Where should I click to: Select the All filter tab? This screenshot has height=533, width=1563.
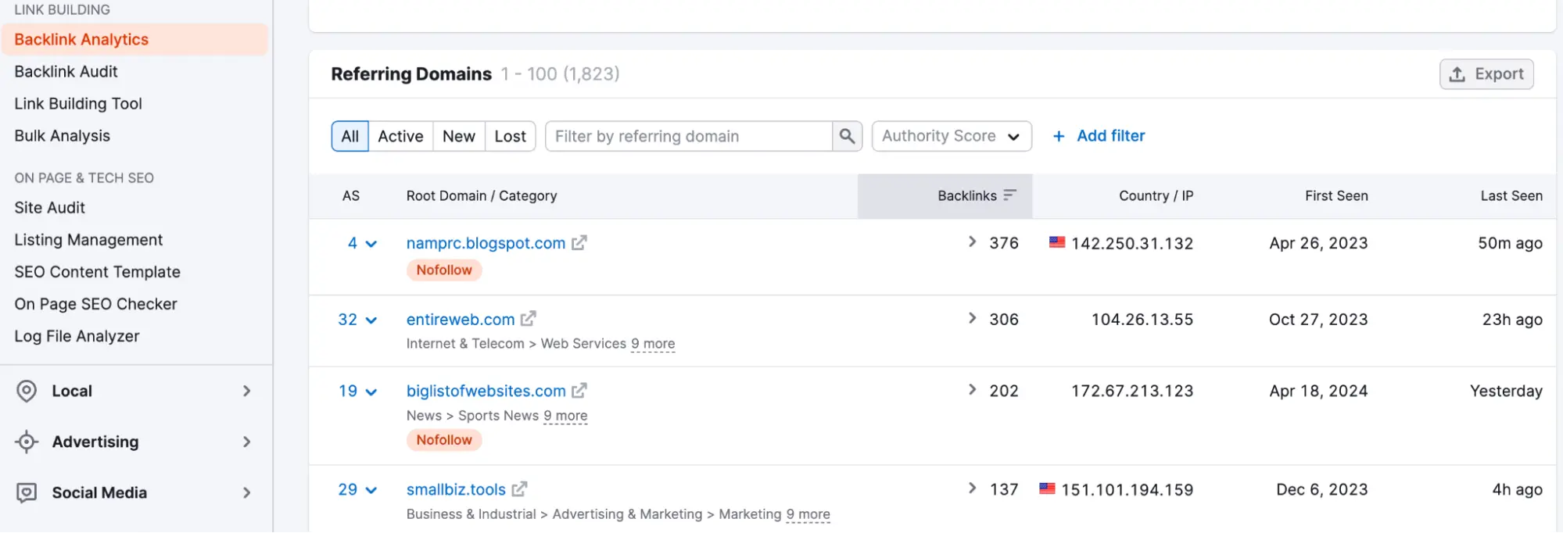tap(350, 136)
